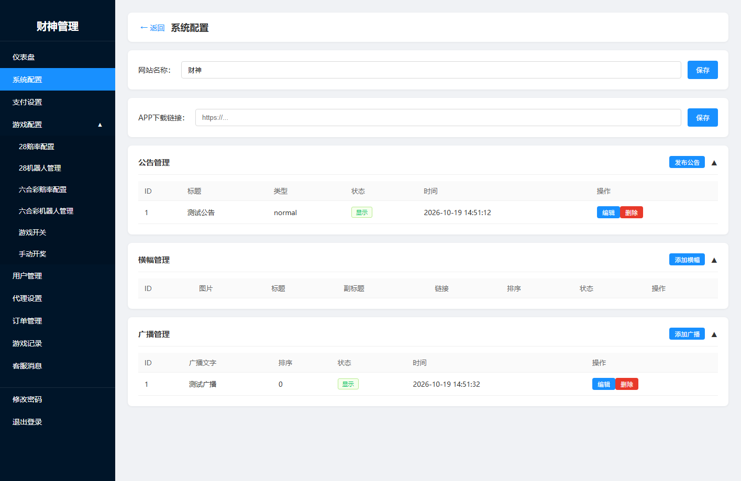Click 退出登录 to log out
Viewport: 741px width, 481px height.
click(58, 422)
